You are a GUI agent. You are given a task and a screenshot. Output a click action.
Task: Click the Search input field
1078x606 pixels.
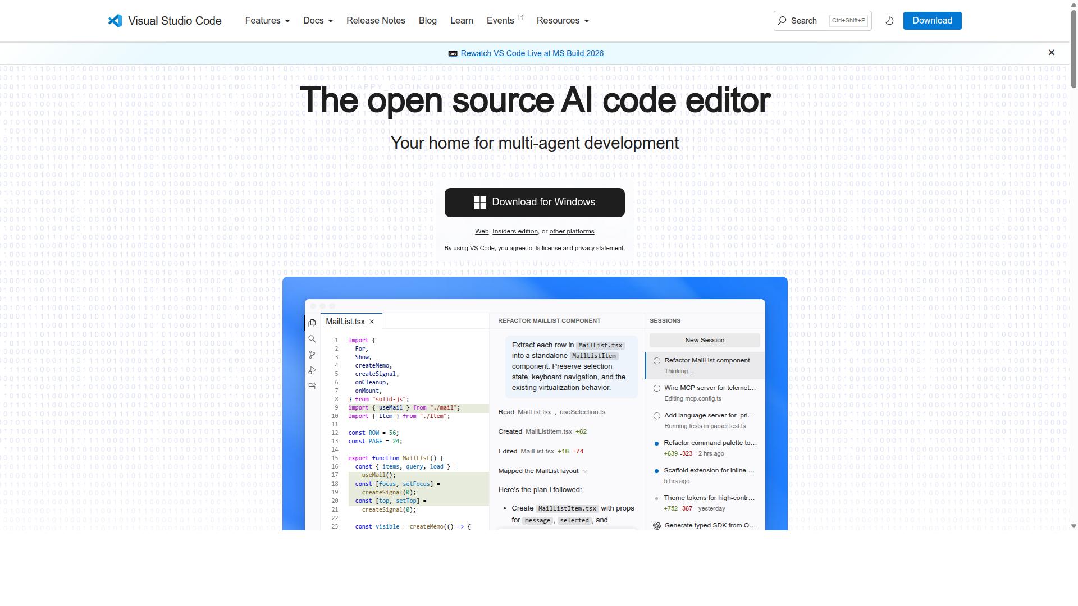click(823, 21)
